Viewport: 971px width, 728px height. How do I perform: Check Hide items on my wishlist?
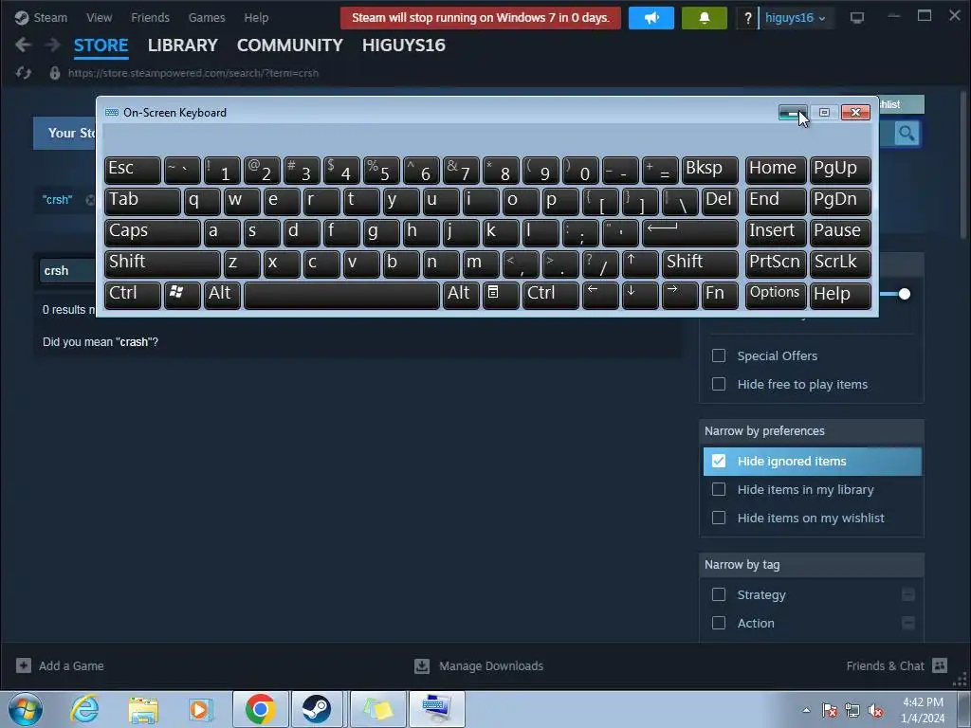[719, 518]
